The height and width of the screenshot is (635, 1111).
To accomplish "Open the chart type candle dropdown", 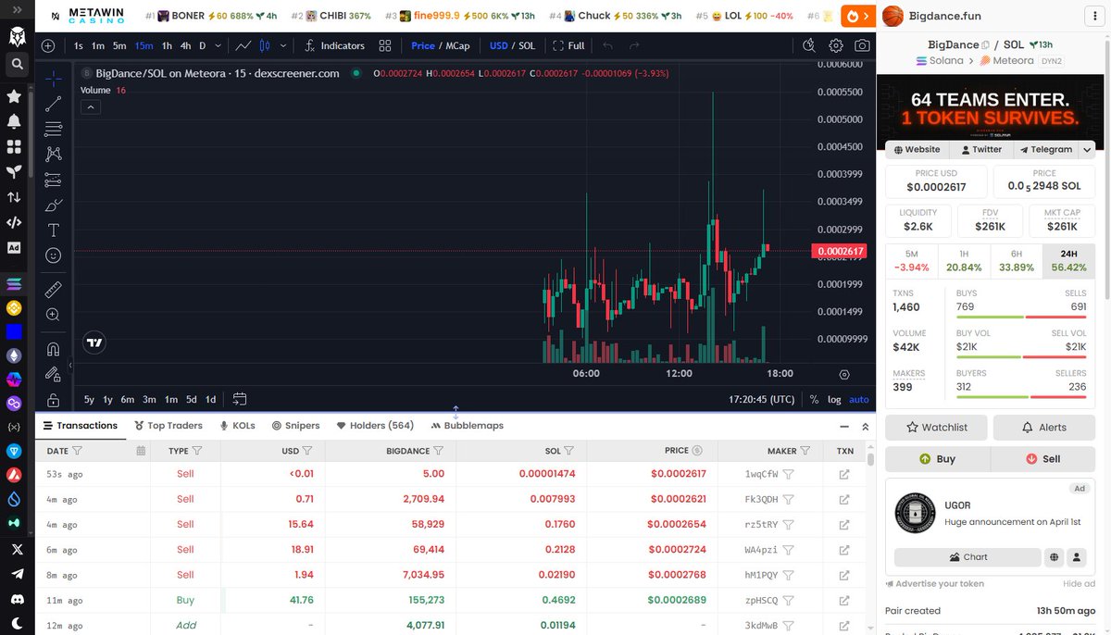I will [283, 45].
